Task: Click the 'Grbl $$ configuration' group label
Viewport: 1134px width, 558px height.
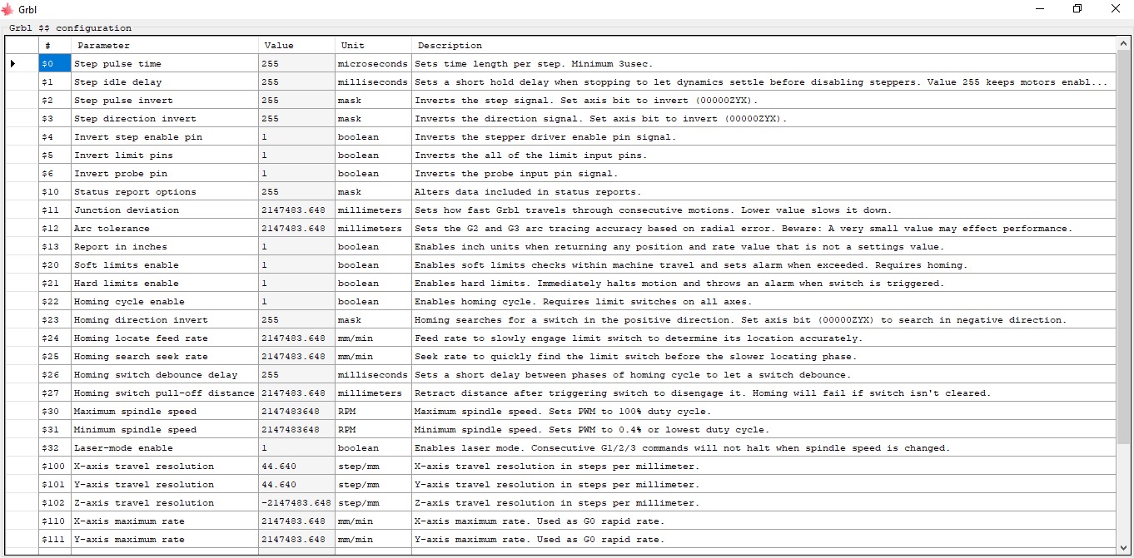Action: coord(70,27)
